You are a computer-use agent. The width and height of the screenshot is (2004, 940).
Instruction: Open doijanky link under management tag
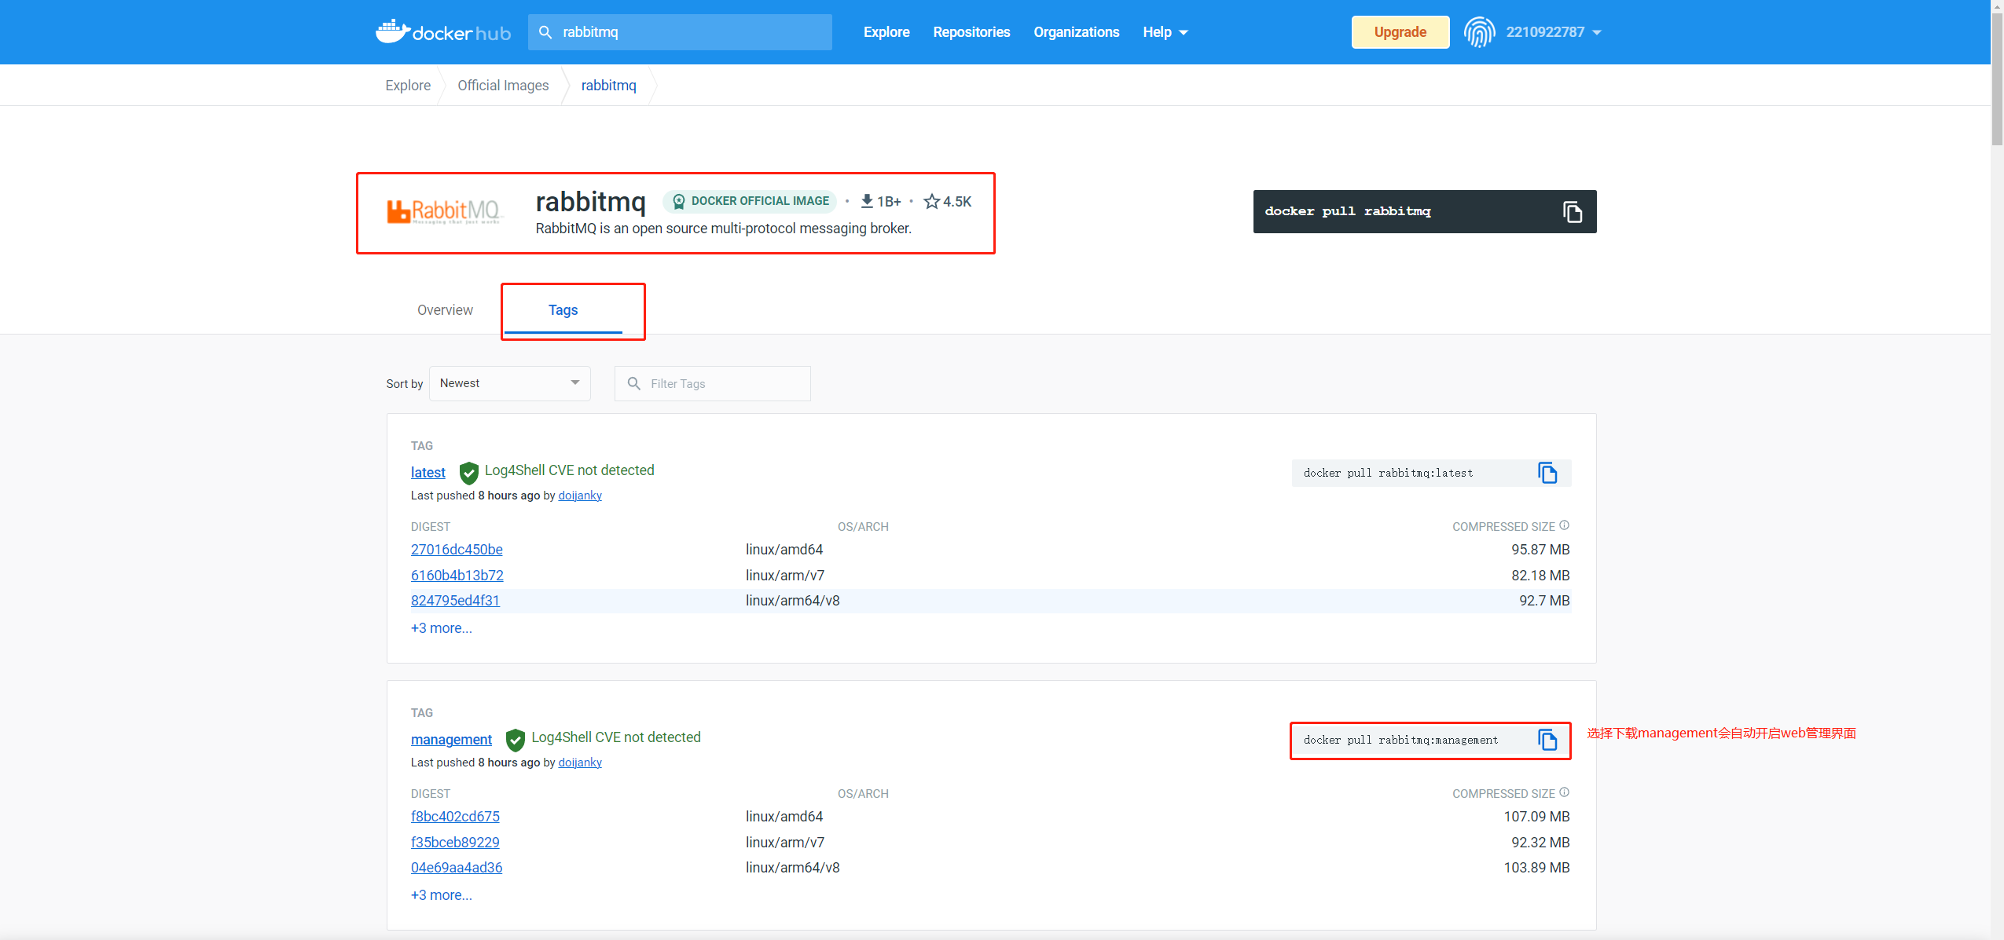tap(580, 763)
